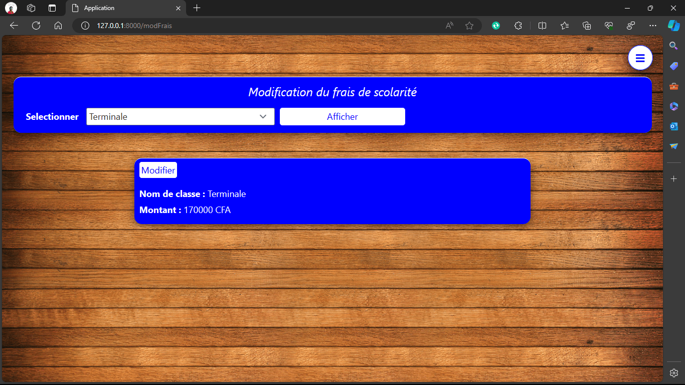Select the Application browser tab
The image size is (685, 385).
click(125, 8)
